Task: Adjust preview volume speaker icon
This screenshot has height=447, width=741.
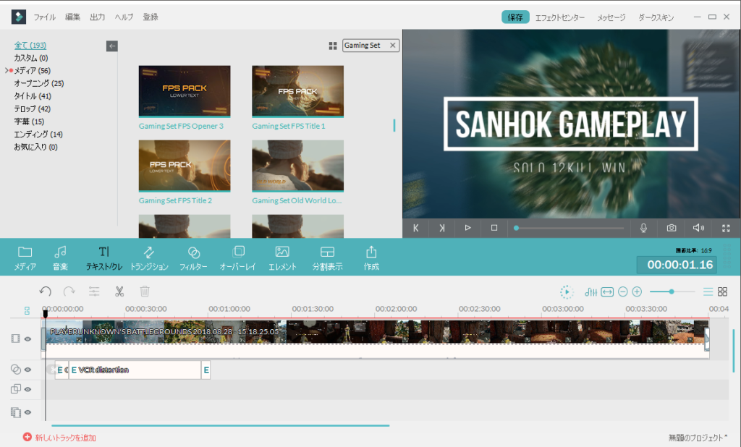Action: pyautogui.click(x=698, y=228)
